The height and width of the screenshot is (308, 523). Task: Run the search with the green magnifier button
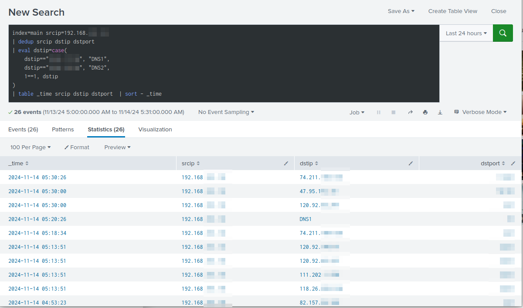[x=503, y=33]
